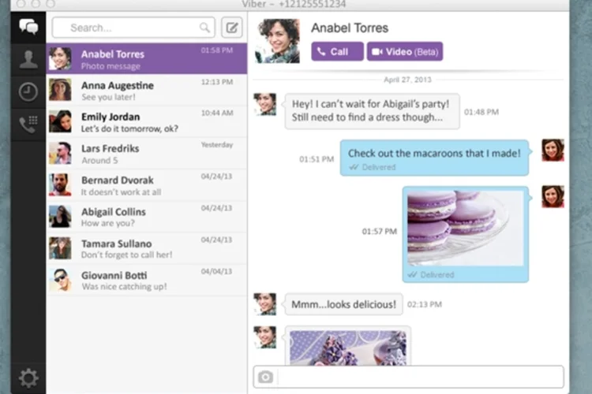Click the "01:51 PM" message timestamp

coord(317,159)
